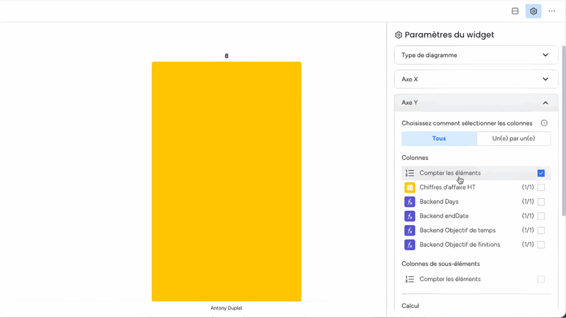566x318 pixels.
Task: Enable the Backend Objectif de finitions checkbox
Action: [541, 245]
